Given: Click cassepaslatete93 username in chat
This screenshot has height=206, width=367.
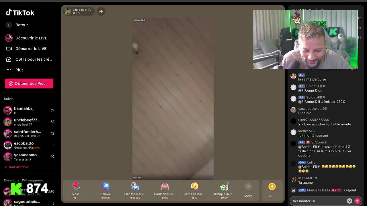Looking at the screenshot, I should click(313, 109).
